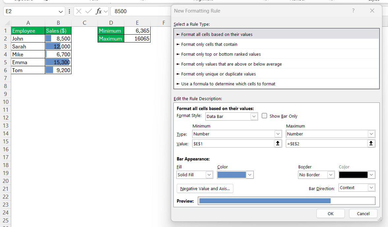Select 'Format only top or bottom ranked values'

click(x=276, y=54)
